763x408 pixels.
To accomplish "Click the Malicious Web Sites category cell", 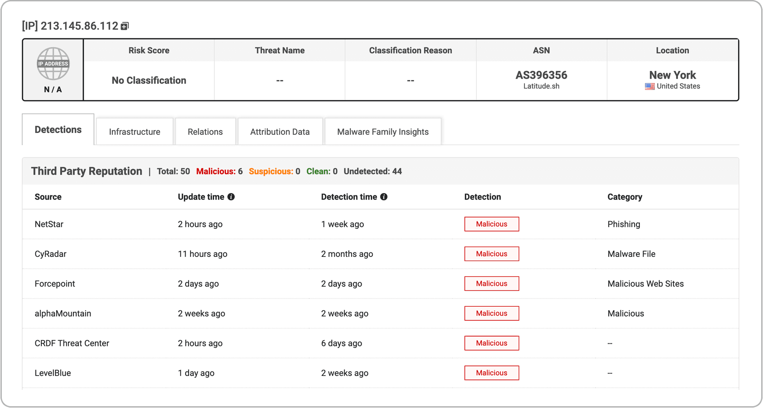I will coord(645,284).
